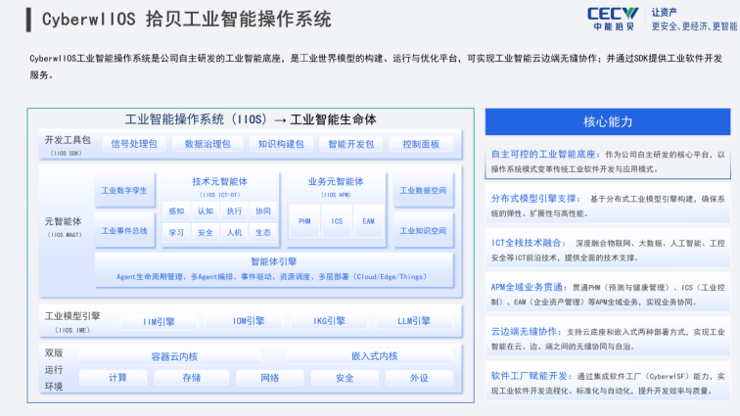The height and width of the screenshot is (416, 740).
Task: Select the 工业数据空间 block
Action: (x=423, y=190)
